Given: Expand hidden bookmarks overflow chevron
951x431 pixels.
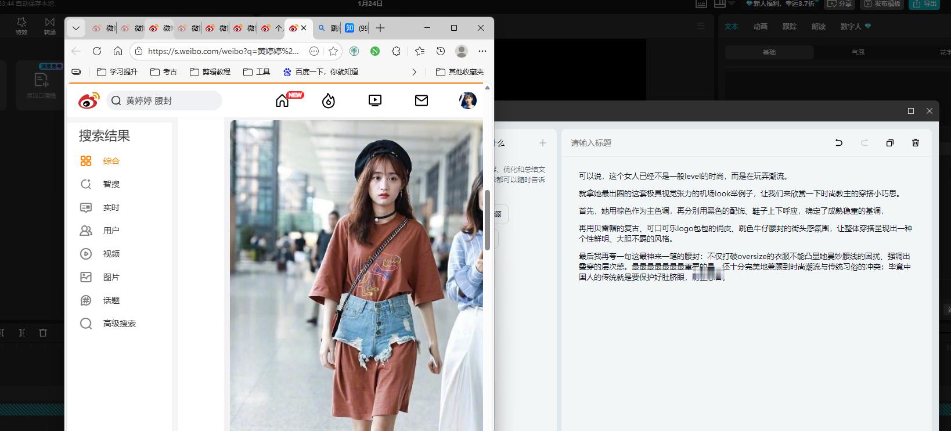Looking at the screenshot, I should click(414, 72).
